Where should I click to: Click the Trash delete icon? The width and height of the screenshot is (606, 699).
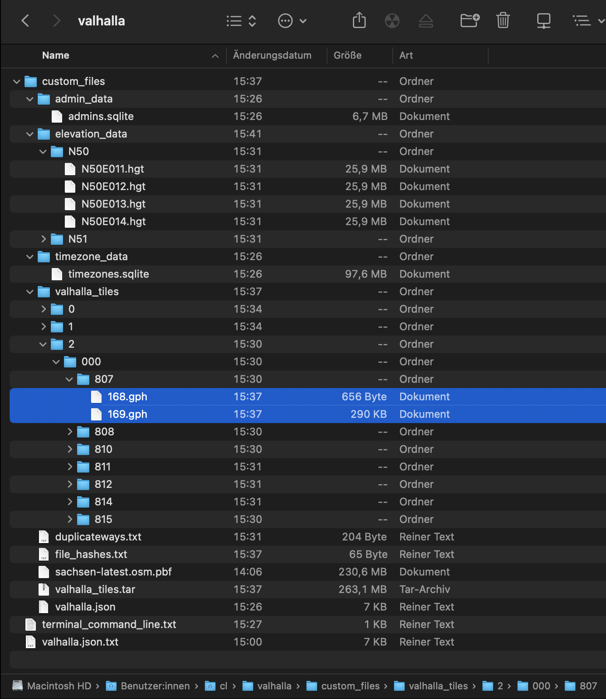(x=503, y=21)
